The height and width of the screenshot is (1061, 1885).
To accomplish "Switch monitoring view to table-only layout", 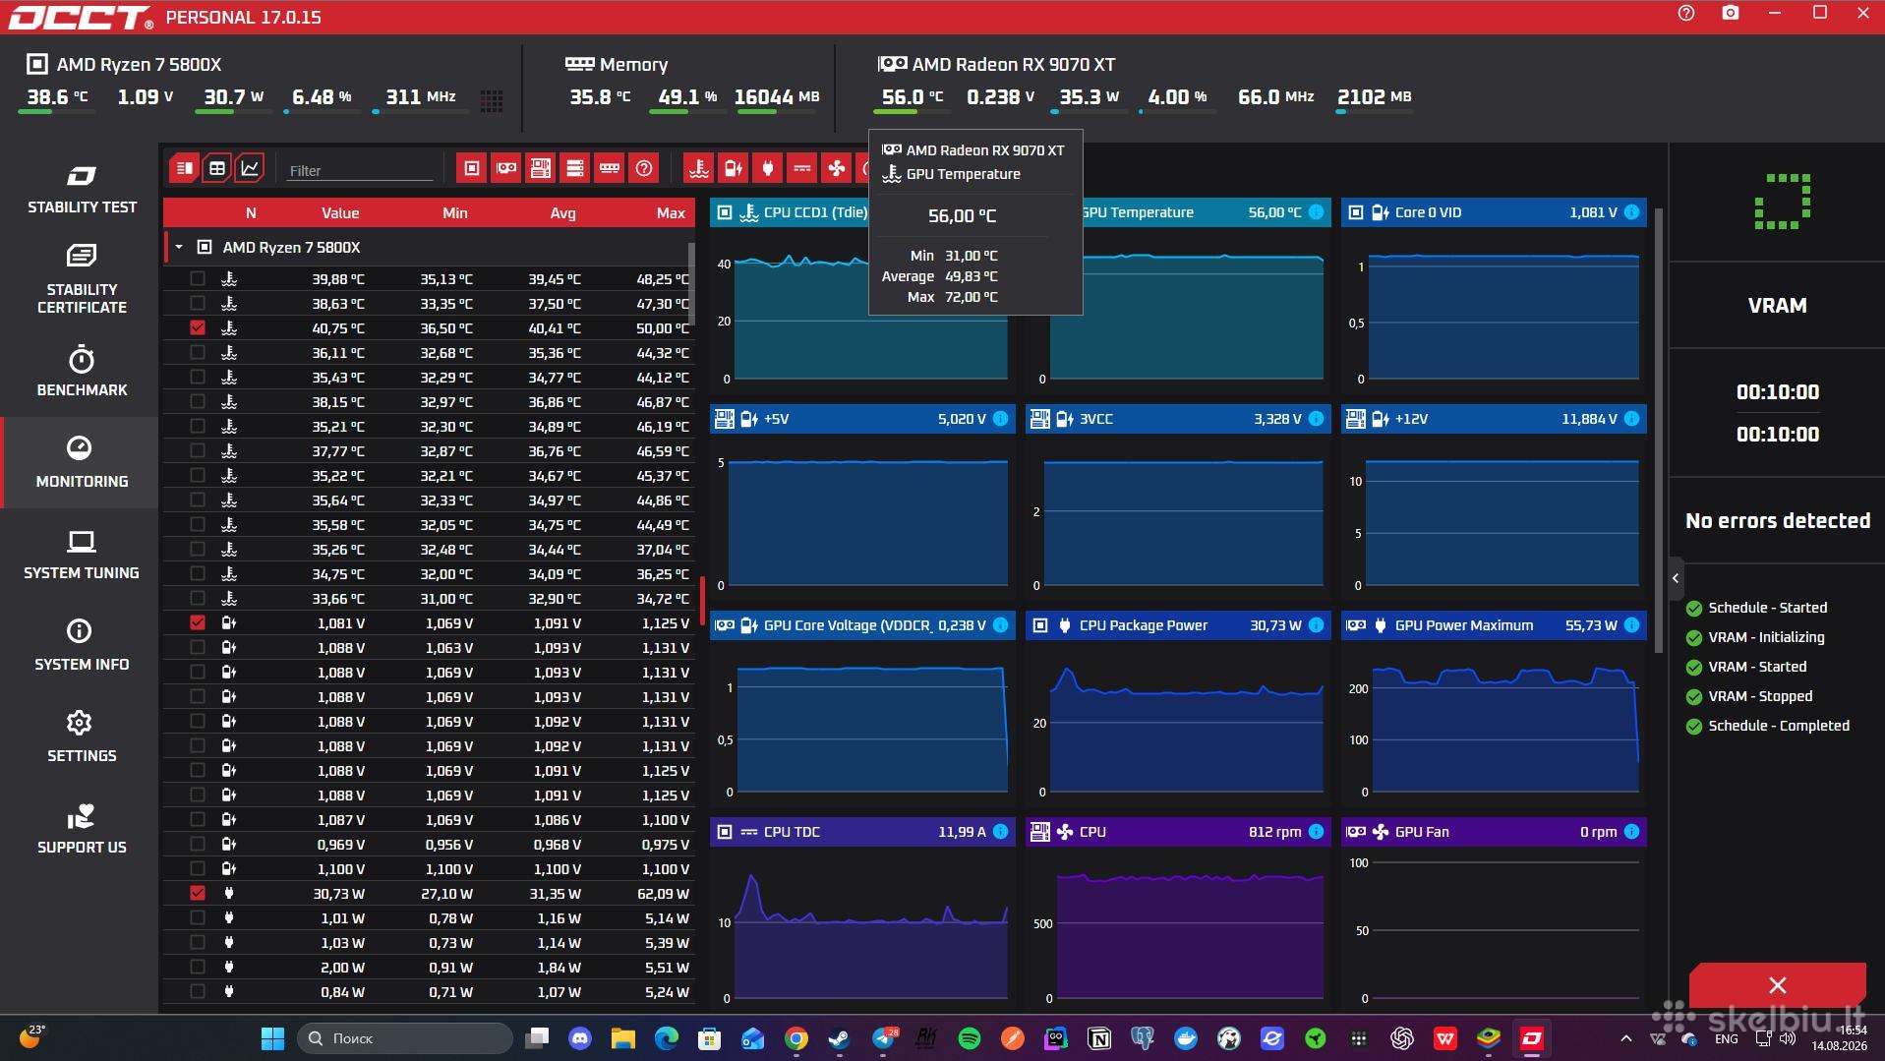I will pyautogui.click(x=217, y=168).
